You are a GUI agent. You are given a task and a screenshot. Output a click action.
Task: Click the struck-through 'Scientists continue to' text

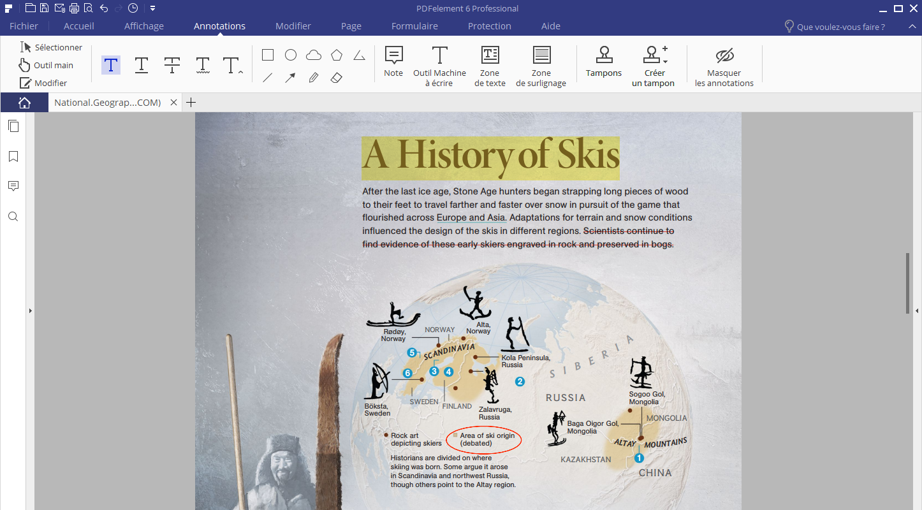[629, 231]
